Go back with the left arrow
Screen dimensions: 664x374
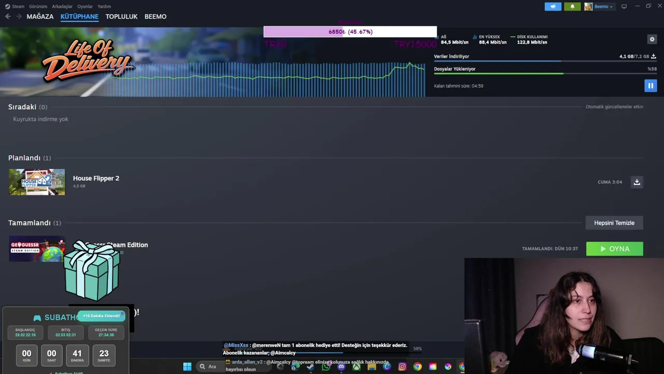point(8,17)
